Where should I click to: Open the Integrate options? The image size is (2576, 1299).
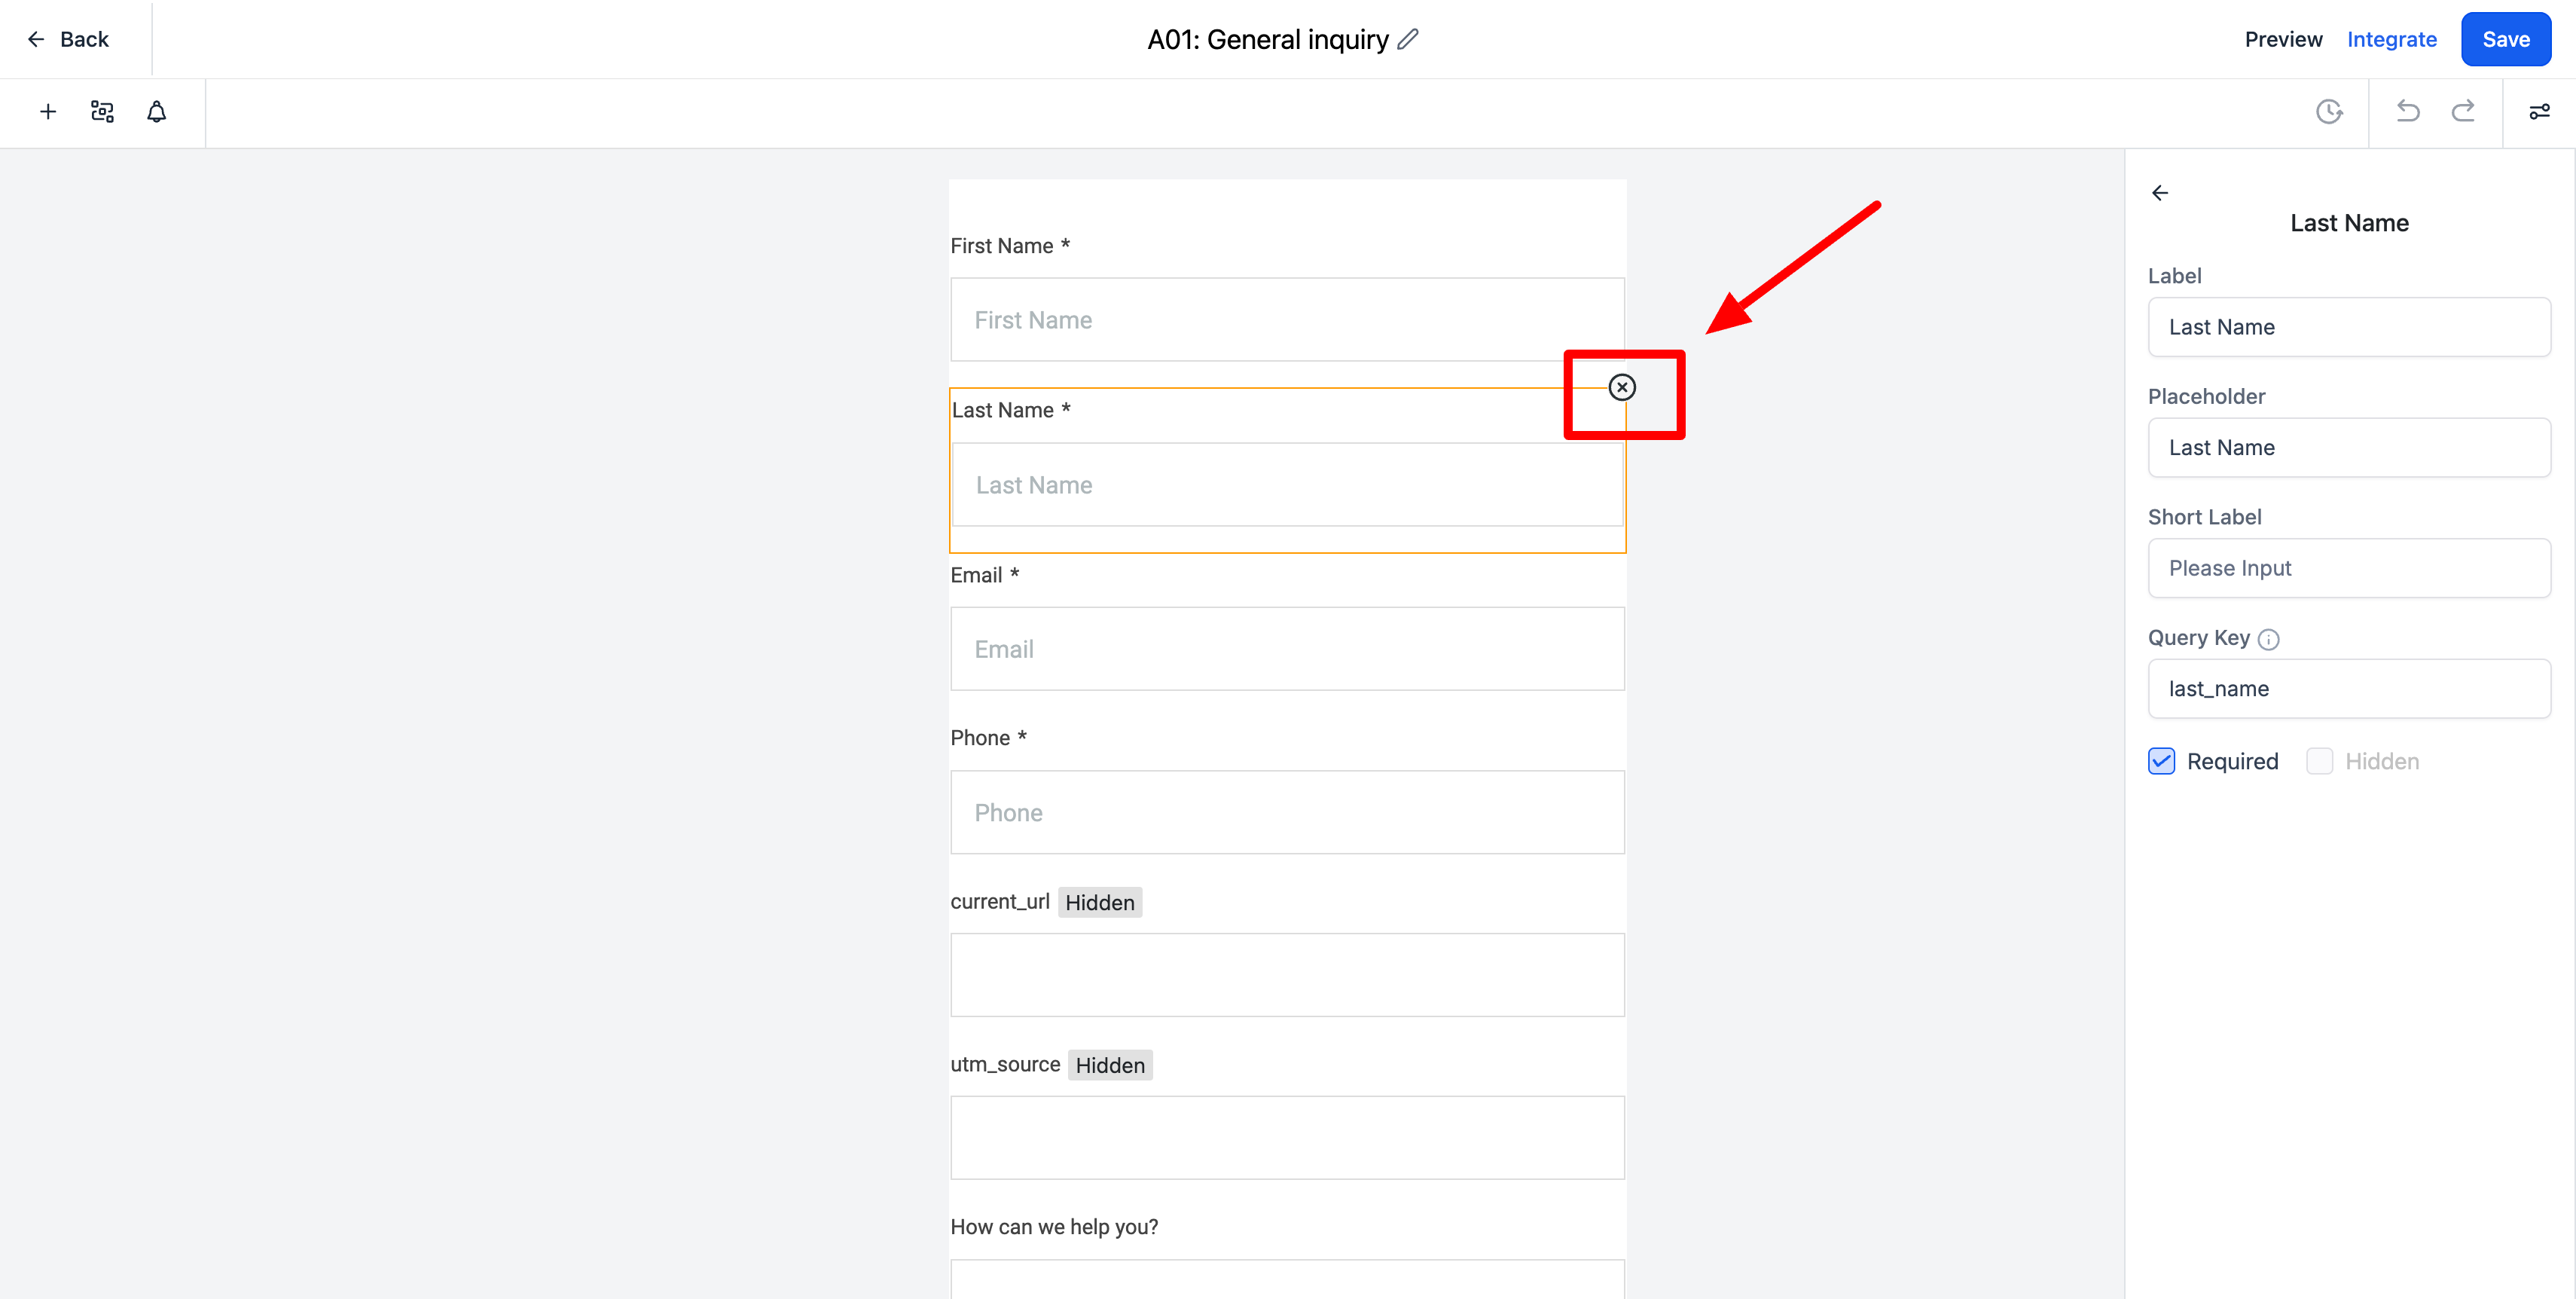[x=2391, y=39]
